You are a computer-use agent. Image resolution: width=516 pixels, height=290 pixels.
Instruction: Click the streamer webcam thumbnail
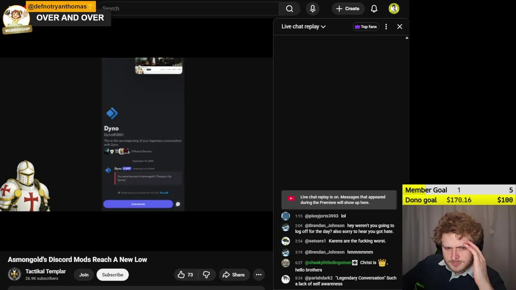tap(459, 248)
